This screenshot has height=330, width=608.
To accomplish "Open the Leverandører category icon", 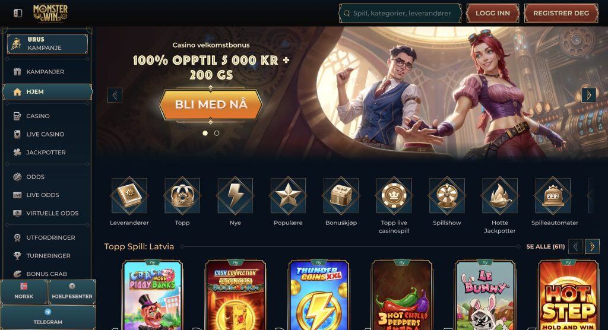I will click(129, 195).
